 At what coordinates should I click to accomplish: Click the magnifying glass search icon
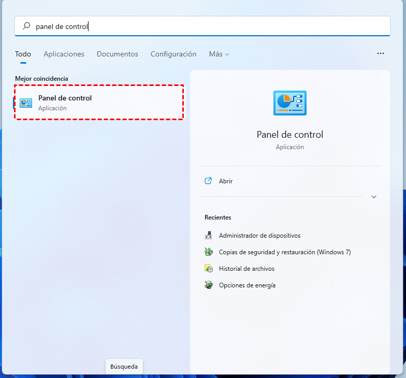(x=26, y=26)
